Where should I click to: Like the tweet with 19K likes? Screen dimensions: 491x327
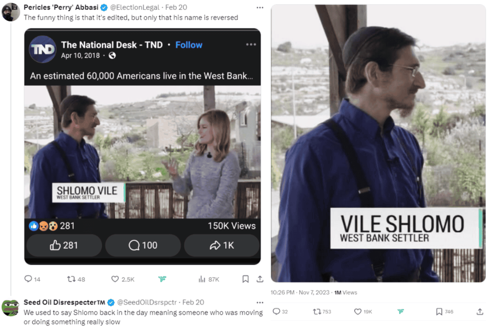(363, 311)
